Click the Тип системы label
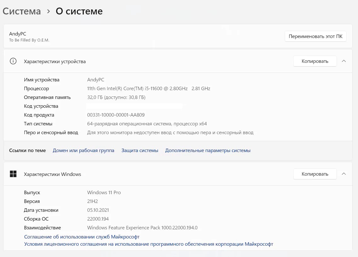The width and height of the screenshot is (358, 257). [38, 124]
